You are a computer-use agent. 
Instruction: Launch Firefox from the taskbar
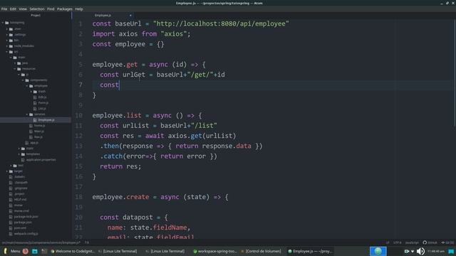26,251
